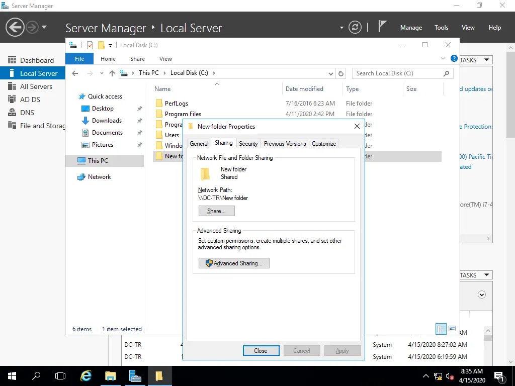Click the Properties icon in quick access toolbar
This screenshot has height=386, width=515.
[x=90, y=45]
